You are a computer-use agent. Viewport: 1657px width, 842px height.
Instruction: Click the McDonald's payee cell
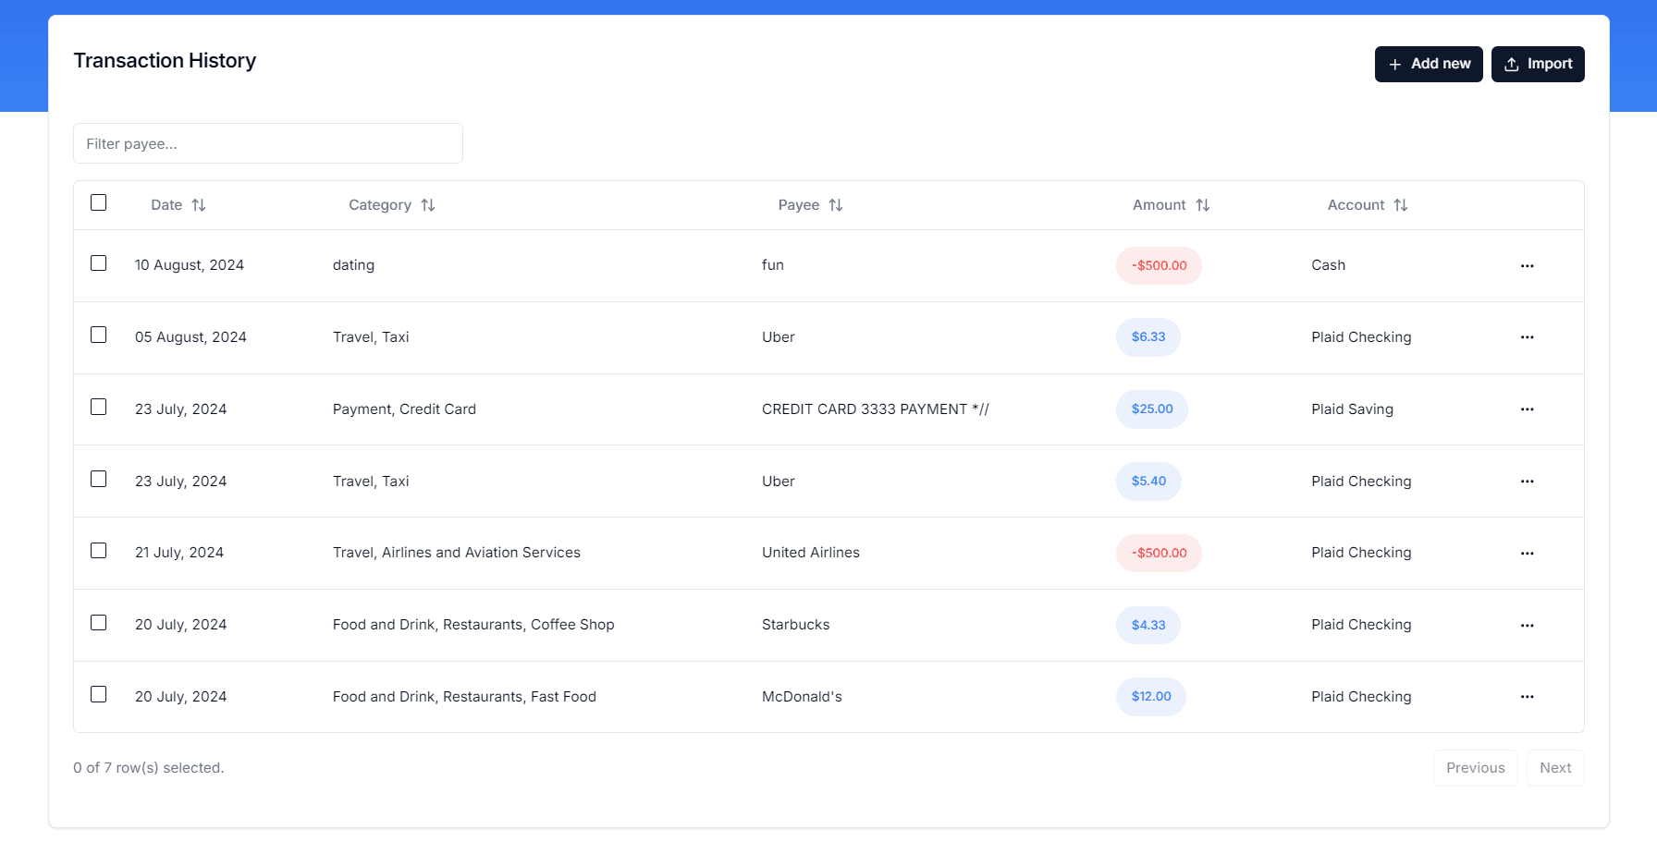(802, 697)
